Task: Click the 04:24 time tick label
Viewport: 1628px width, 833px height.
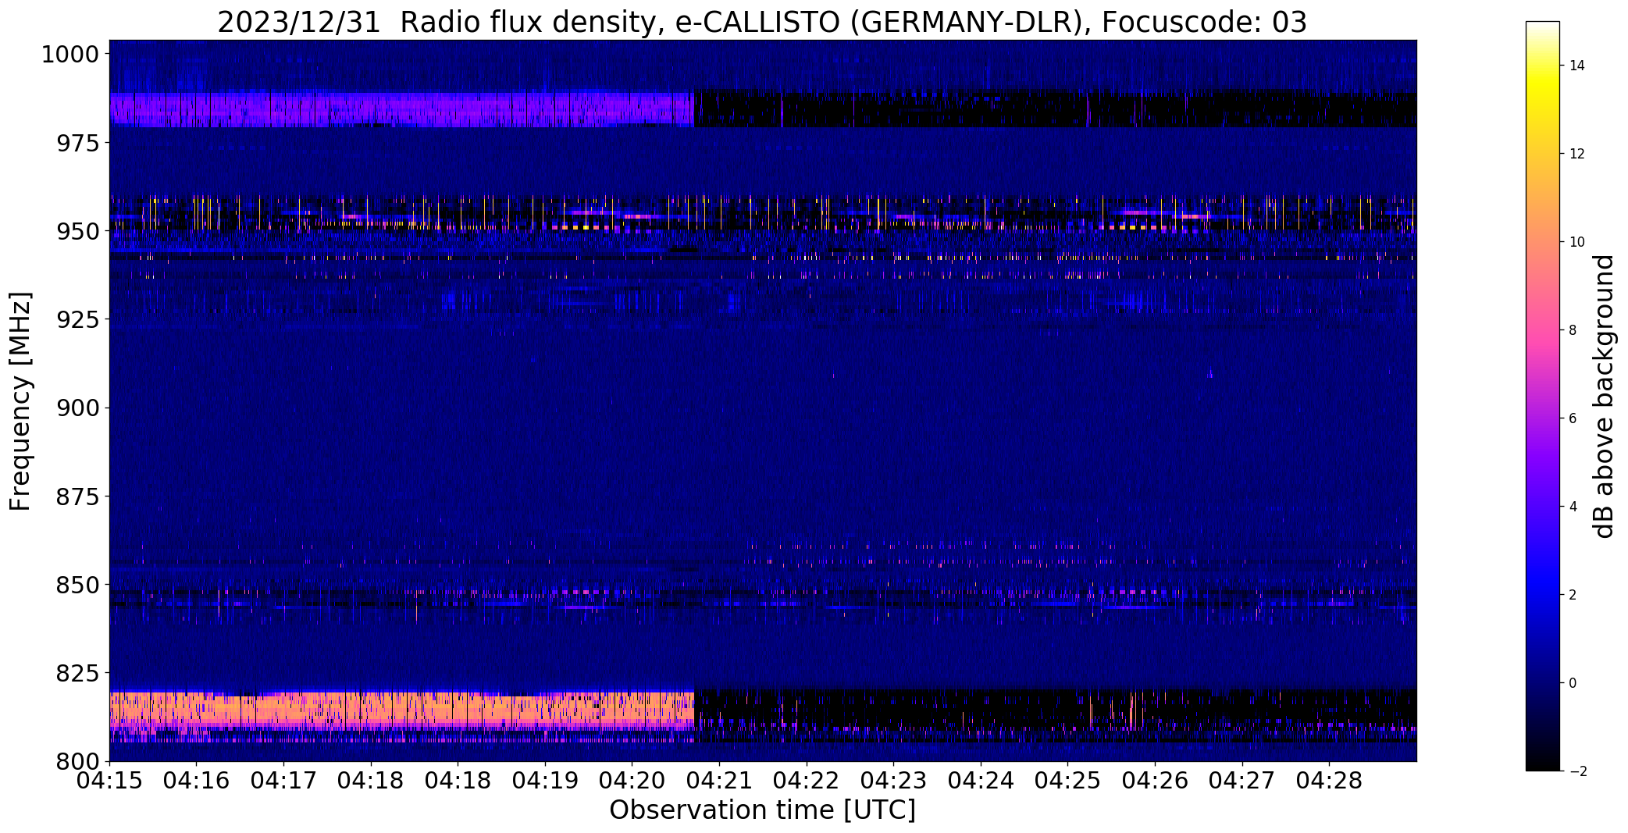Action: (981, 781)
